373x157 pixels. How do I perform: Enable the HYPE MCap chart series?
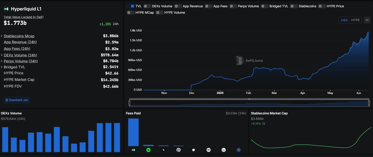click(131, 12)
